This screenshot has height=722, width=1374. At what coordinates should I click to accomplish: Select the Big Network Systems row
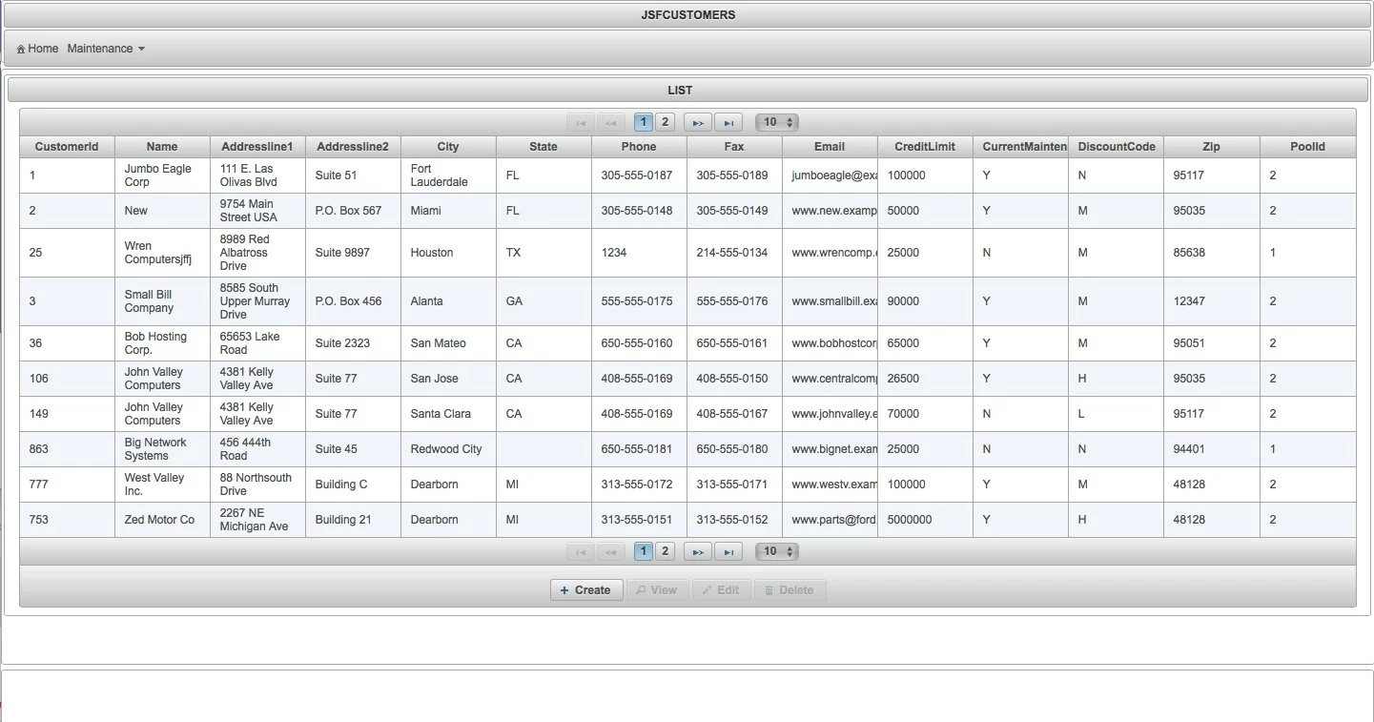click(x=687, y=449)
